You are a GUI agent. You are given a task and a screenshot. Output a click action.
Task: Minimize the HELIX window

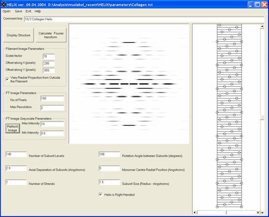coord(251,4)
